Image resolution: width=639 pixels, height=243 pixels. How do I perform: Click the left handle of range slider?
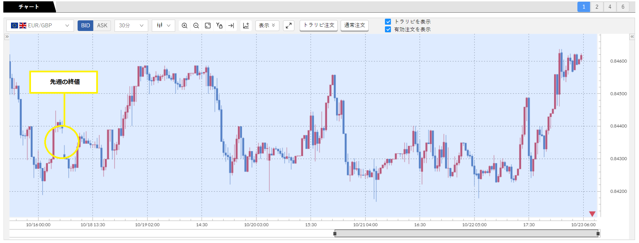(335, 234)
